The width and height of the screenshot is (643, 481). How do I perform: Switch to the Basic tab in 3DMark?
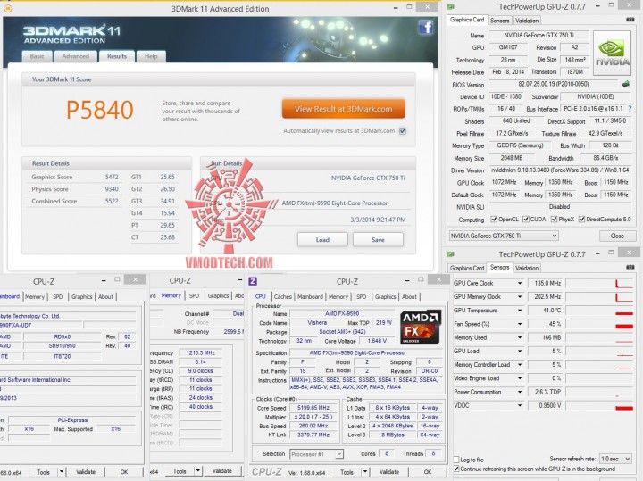pyautogui.click(x=37, y=56)
